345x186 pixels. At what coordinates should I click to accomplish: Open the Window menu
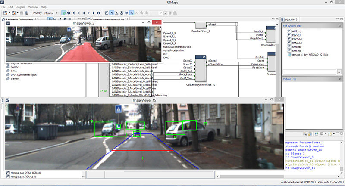click(33, 7)
